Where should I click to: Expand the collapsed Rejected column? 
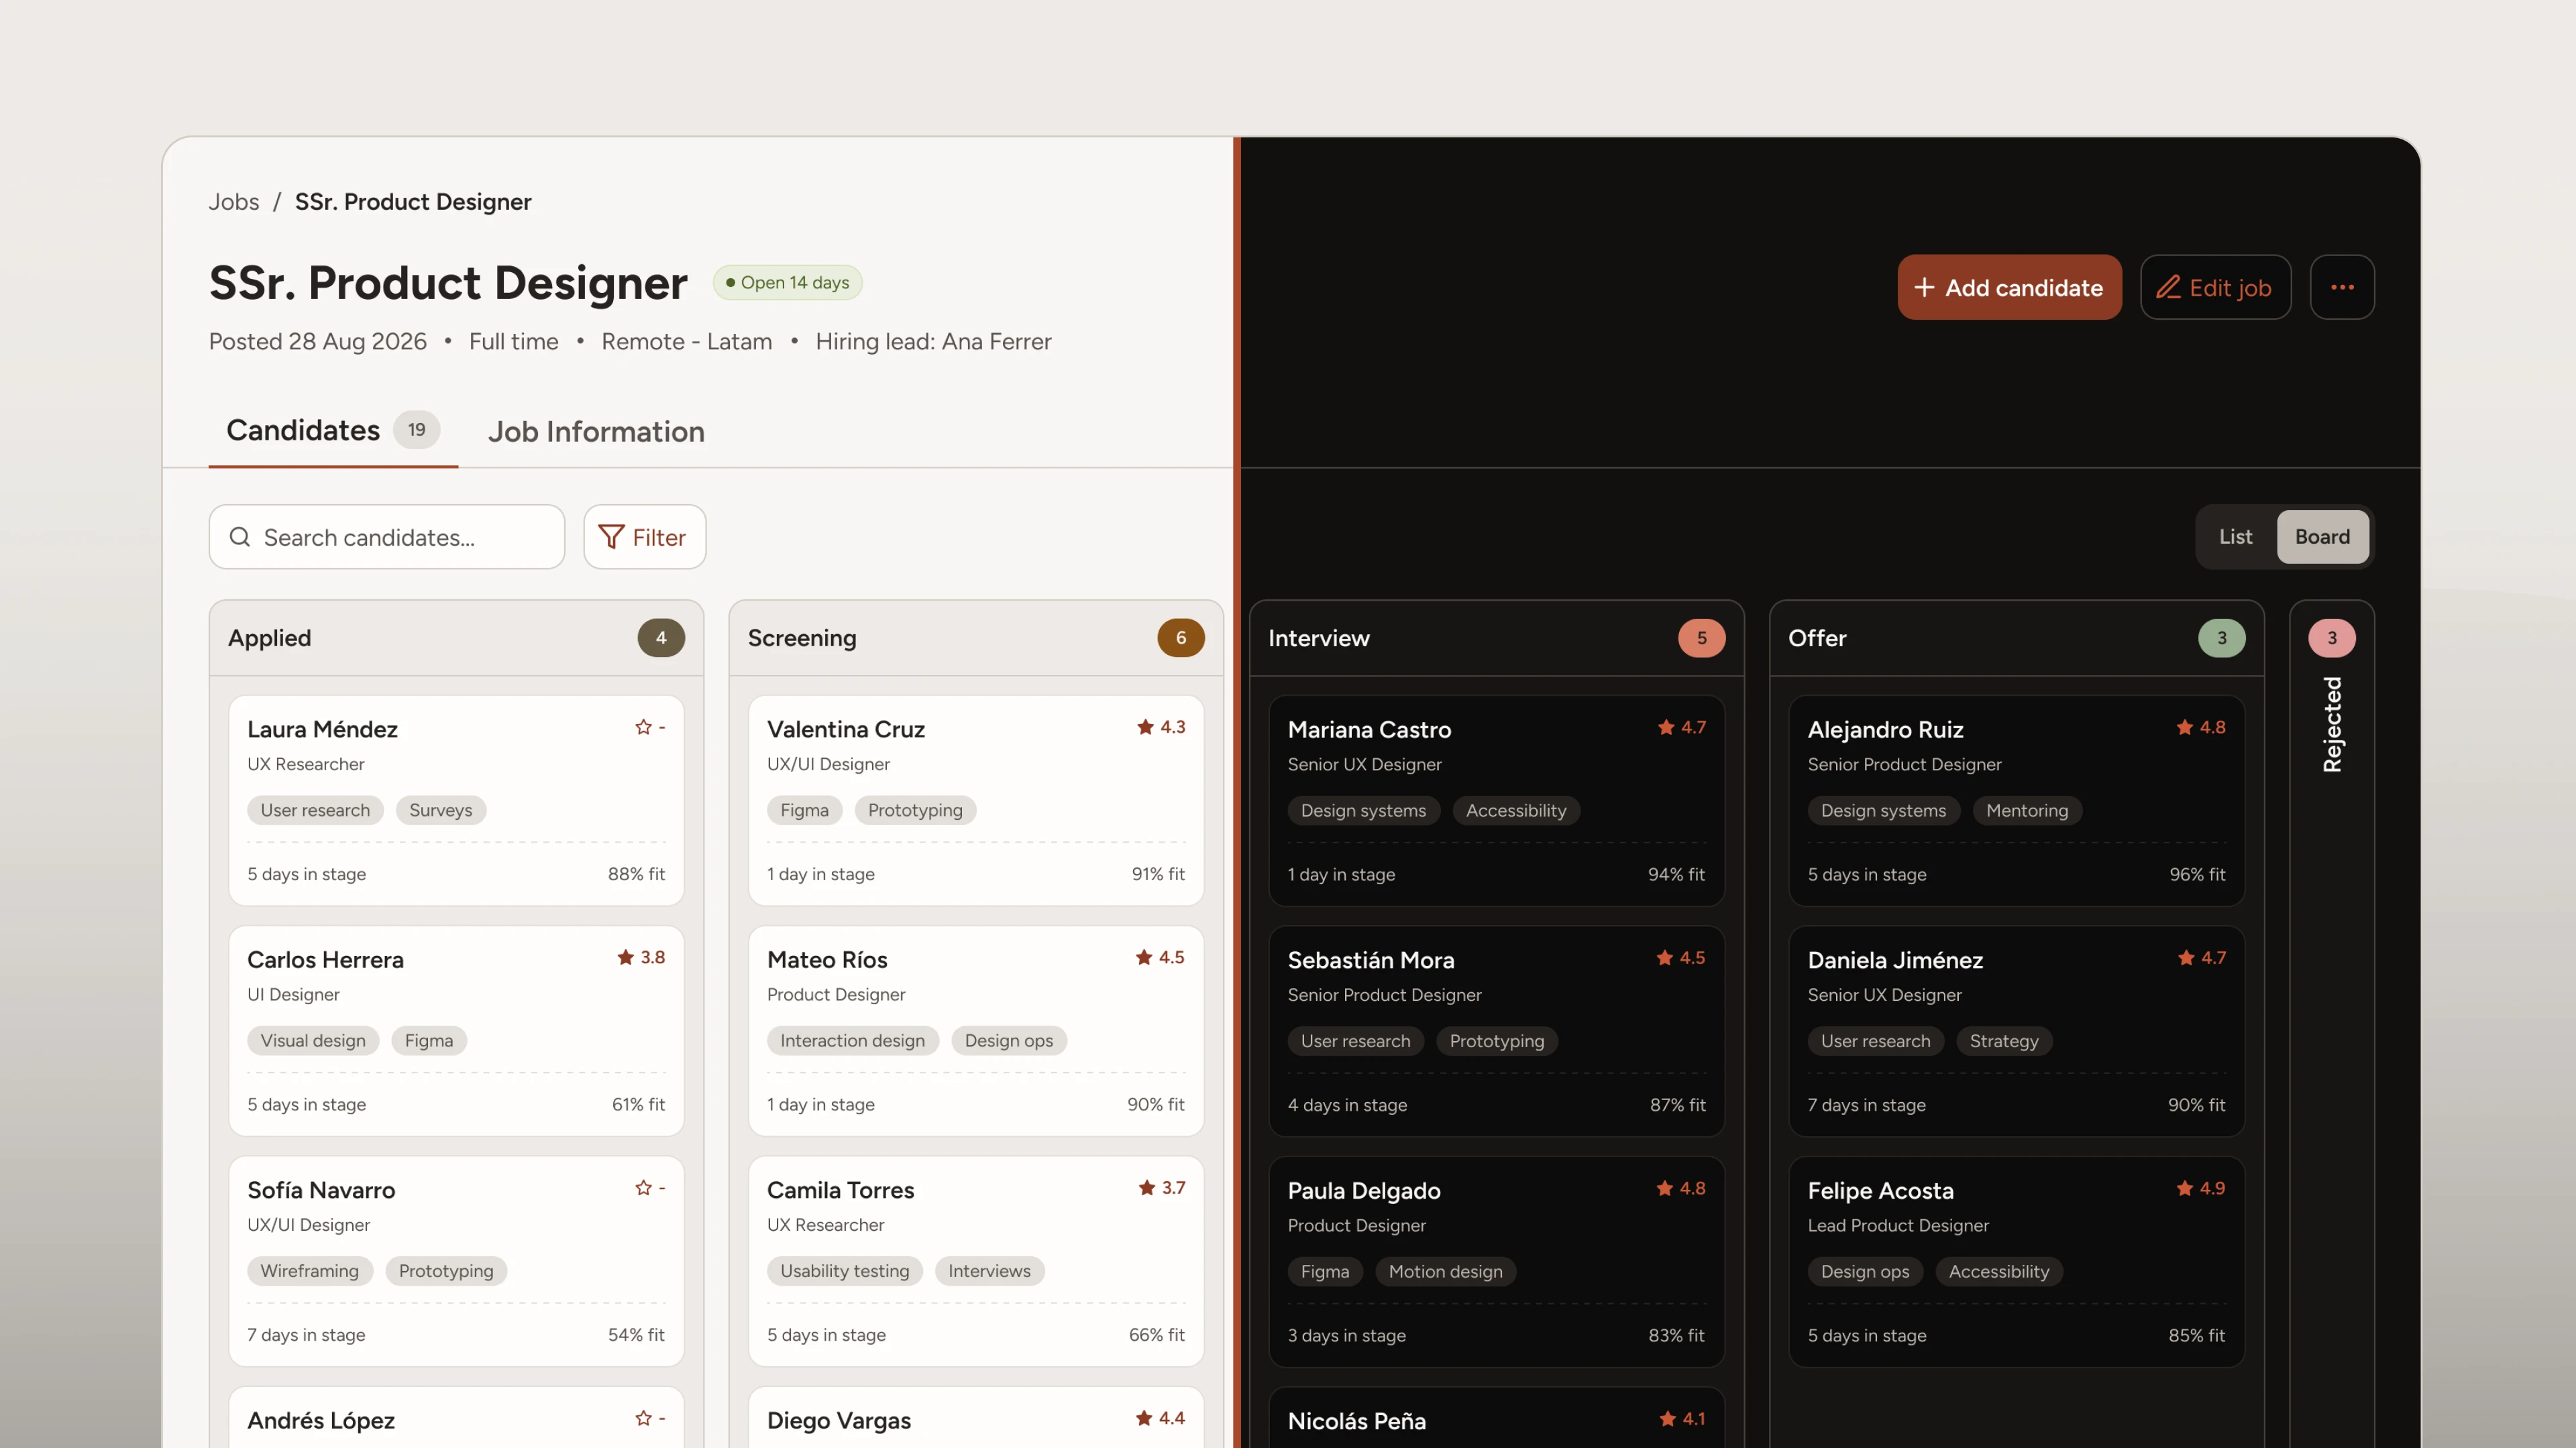[x=2332, y=725]
